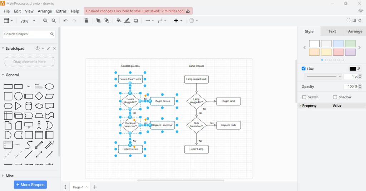The image size is (366, 191).
Task: Click the More Shapes button
Action: click(30, 185)
